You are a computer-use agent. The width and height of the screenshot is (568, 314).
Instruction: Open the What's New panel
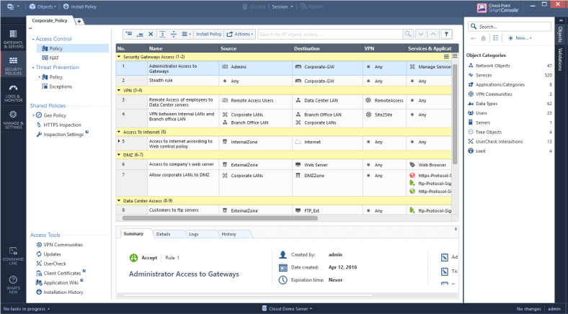coord(12,283)
